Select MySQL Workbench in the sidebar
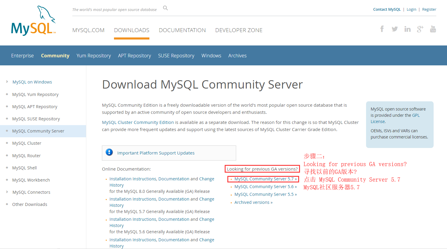 coord(31,180)
